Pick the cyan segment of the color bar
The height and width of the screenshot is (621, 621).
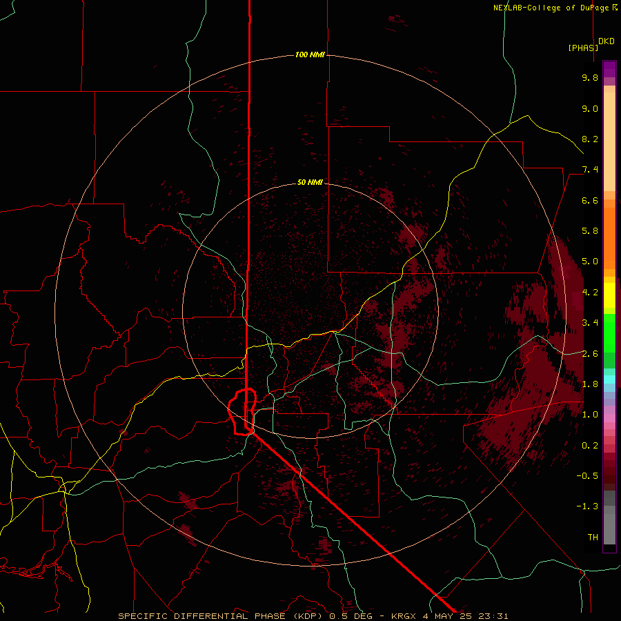tap(609, 379)
